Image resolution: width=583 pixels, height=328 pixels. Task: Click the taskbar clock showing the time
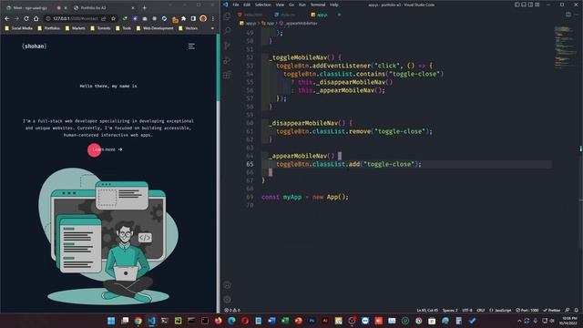coord(568,321)
